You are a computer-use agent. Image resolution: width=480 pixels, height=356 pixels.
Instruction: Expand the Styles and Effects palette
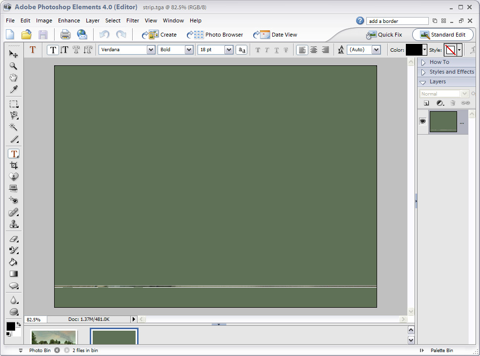(423, 72)
